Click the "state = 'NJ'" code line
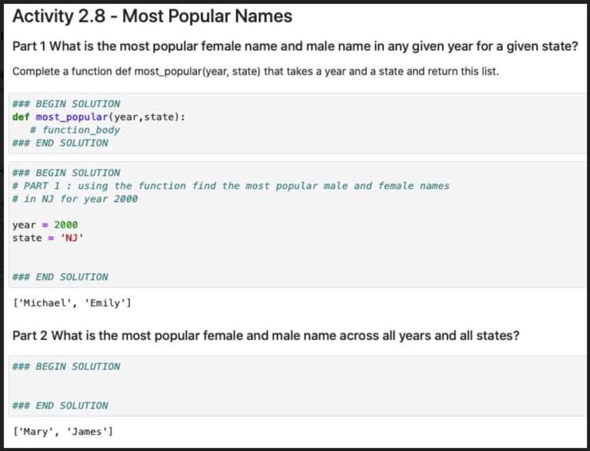Viewport: 590px width, 451px height. click(48, 238)
